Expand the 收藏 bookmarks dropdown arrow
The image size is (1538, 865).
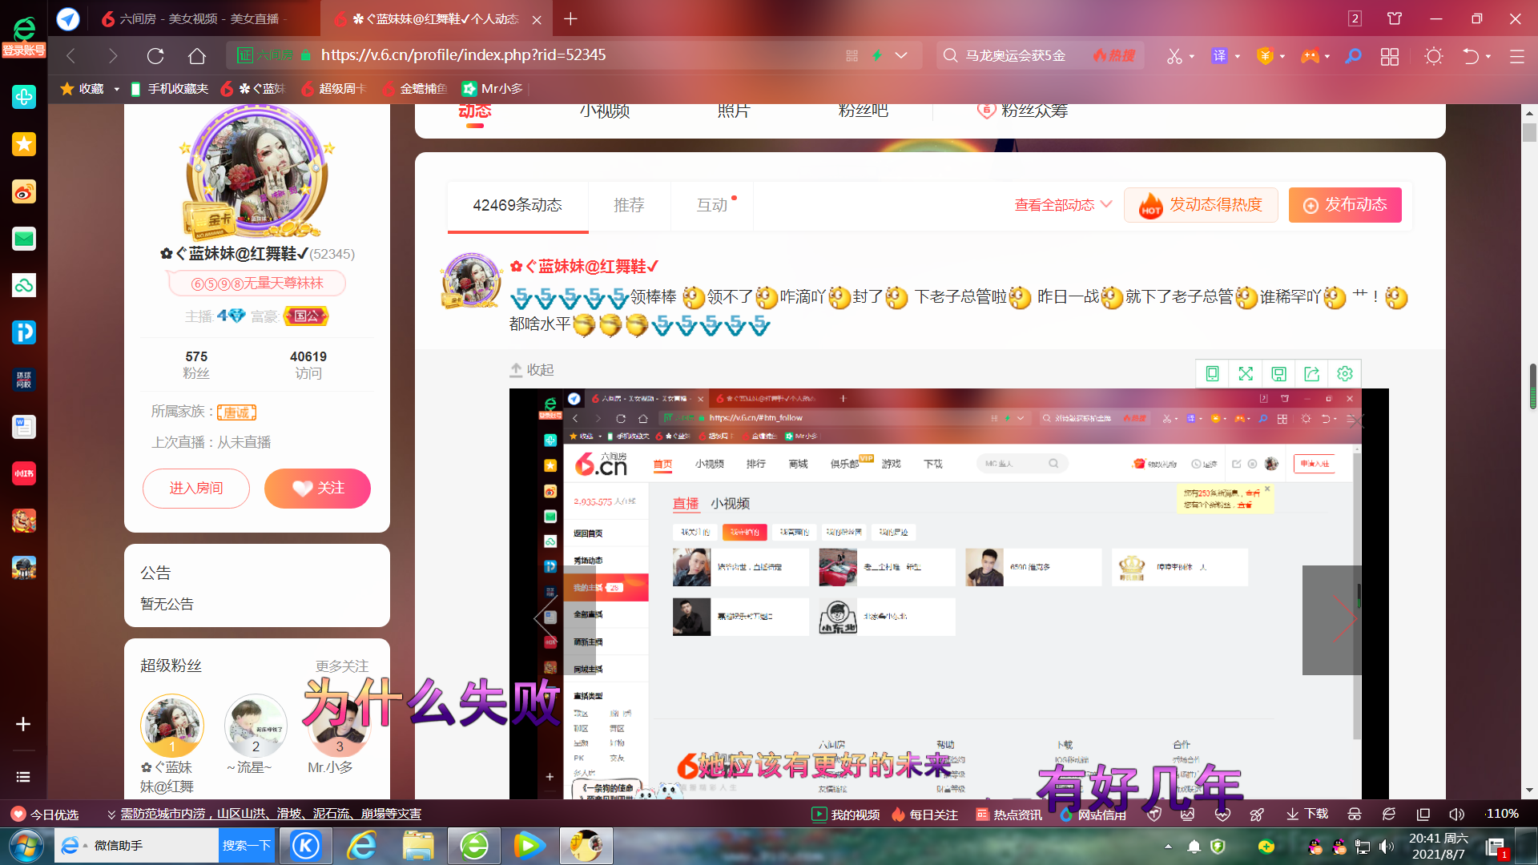[116, 89]
